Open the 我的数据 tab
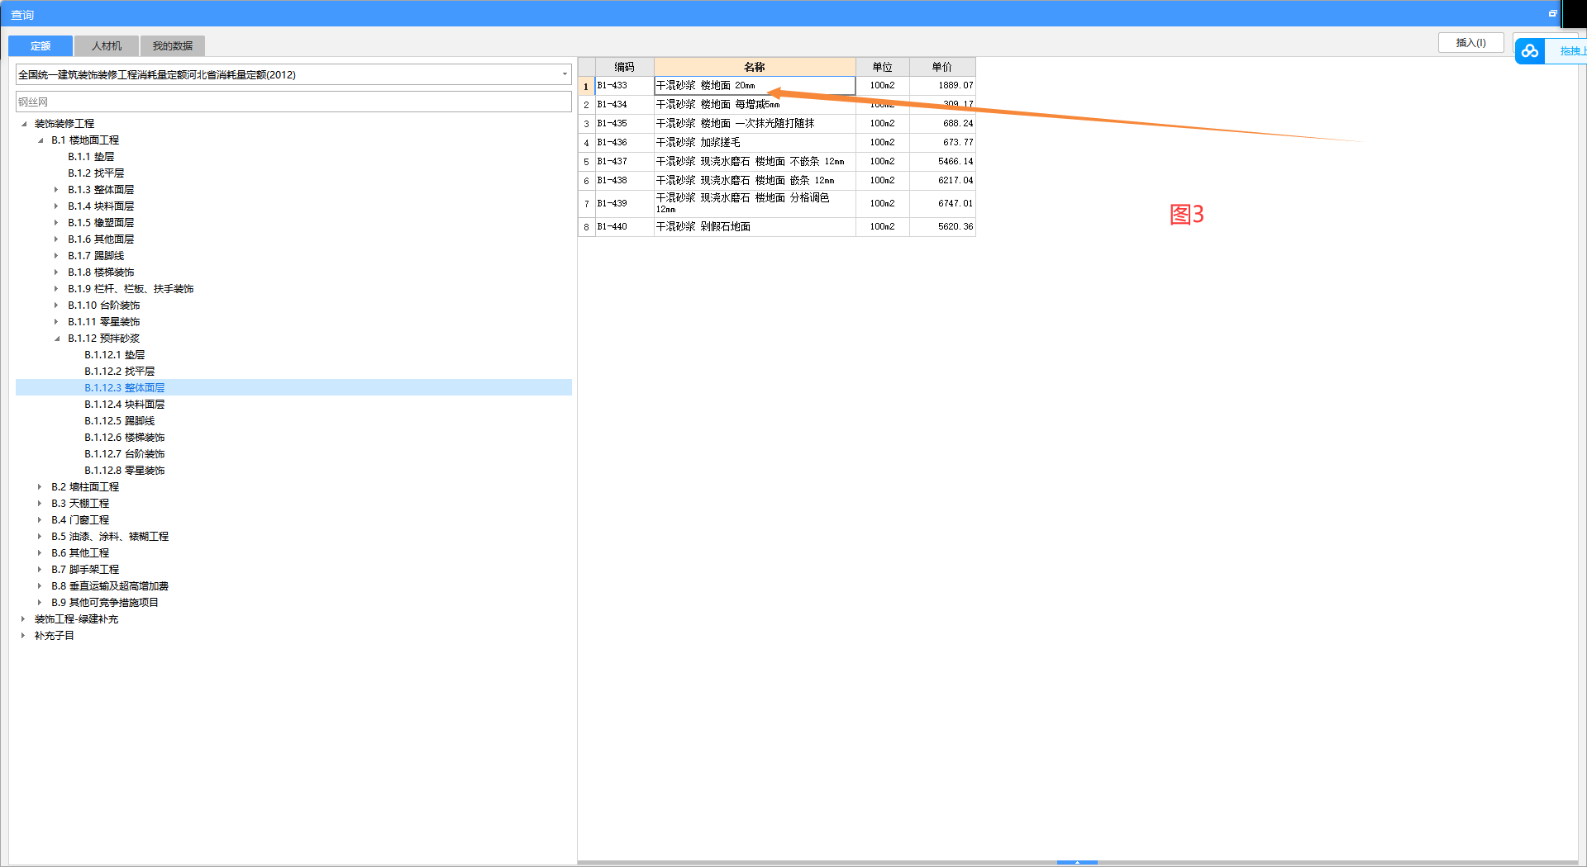The height and width of the screenshot is (867, 1587). click(173, 45)
